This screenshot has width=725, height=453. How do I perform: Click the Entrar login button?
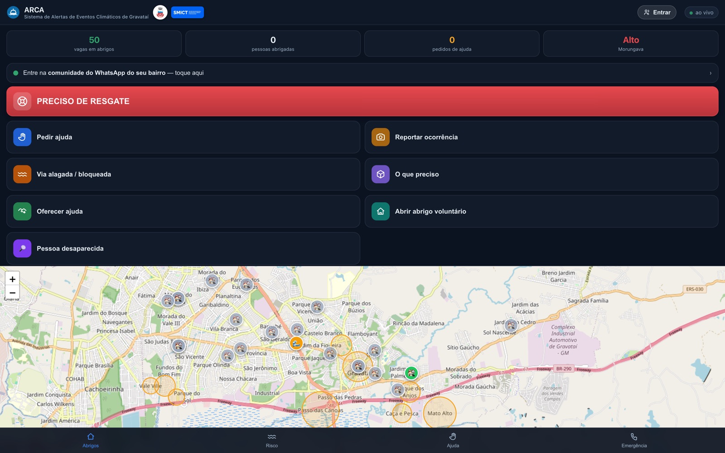(657, 12)
